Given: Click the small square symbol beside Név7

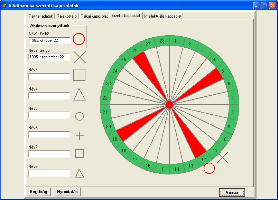Looking at the screenshot, I should pos(79,153).
